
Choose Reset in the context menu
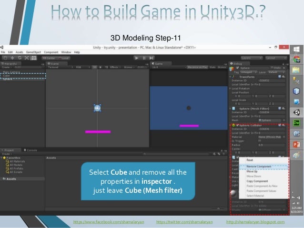250,160
